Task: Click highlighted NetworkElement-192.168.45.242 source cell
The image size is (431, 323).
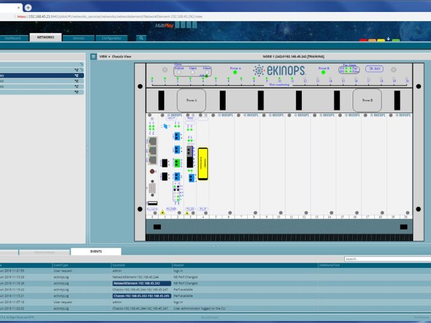Action: (142, 284)
